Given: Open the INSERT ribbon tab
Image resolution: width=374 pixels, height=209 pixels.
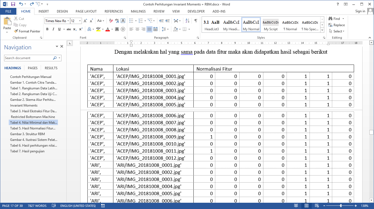Looking at the screenshot, I should [x=44, y=11].
